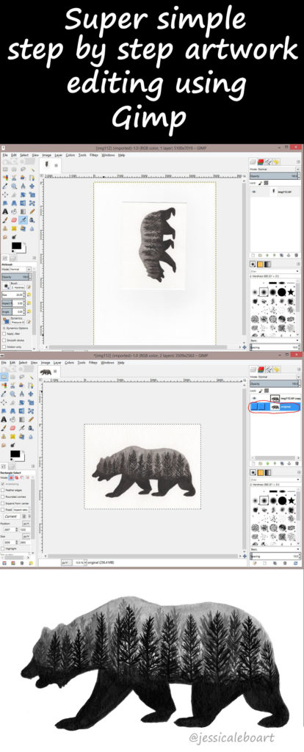Click delete layer trash icon in the two-layer Layers panel

point(297,463)
